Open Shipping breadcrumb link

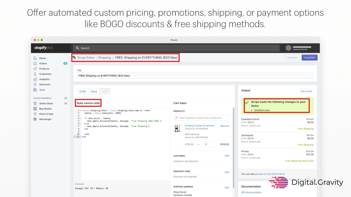(x=104, y=58)
